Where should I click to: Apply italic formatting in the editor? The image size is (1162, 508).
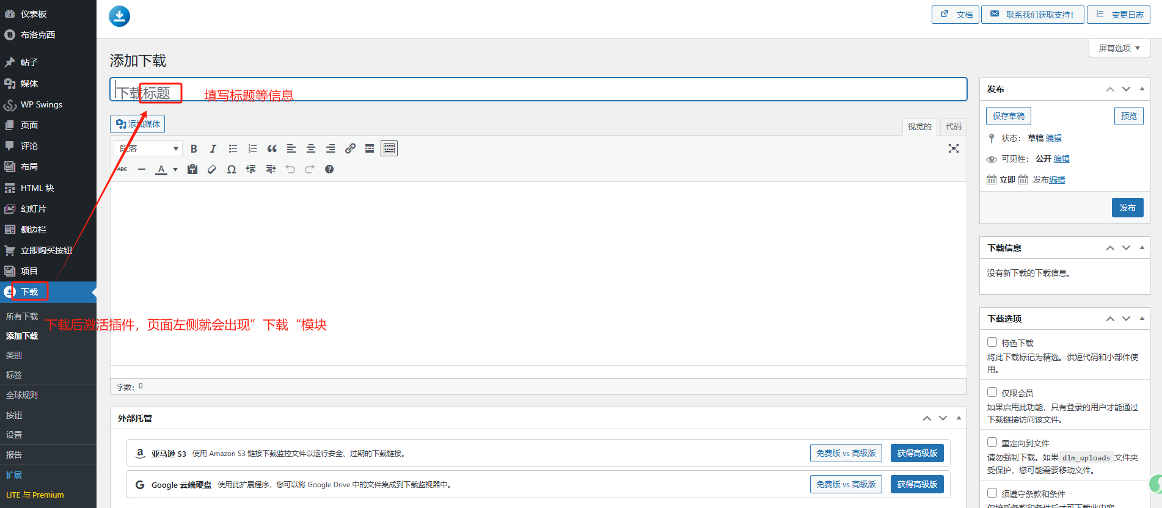pos(213,148)
